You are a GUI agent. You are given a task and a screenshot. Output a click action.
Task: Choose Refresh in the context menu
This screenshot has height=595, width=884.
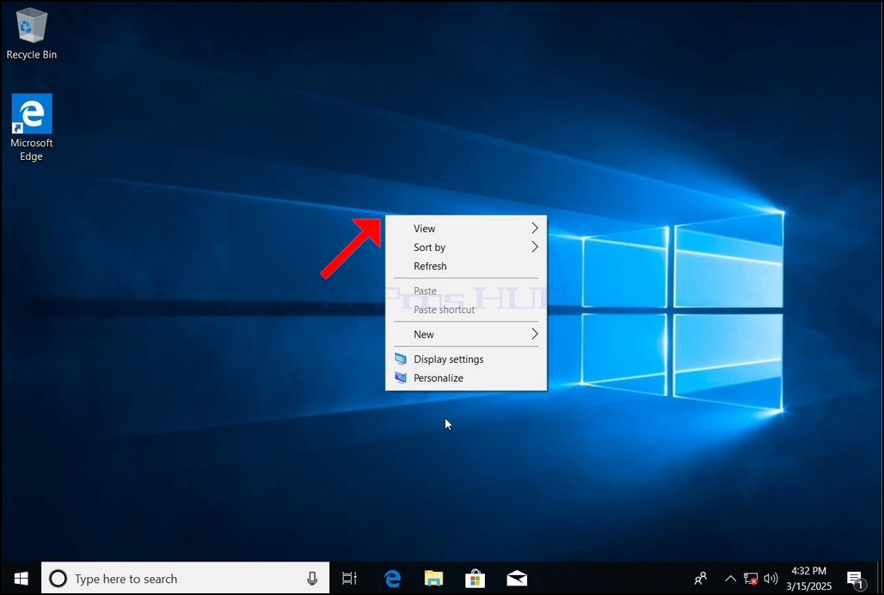tap(466, 266)
